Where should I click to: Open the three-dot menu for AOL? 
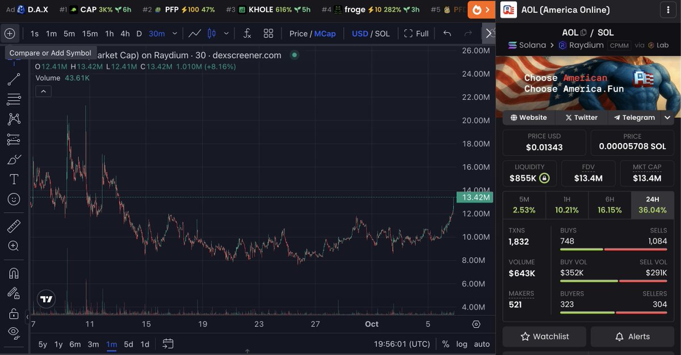coord(667,10)
